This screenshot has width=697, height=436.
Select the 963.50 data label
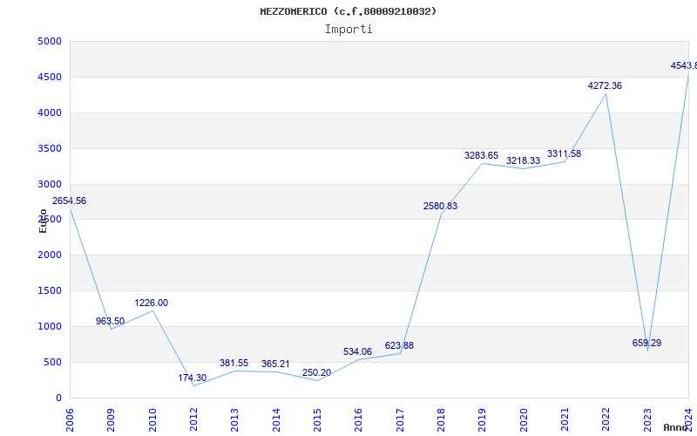coord(111,321)
